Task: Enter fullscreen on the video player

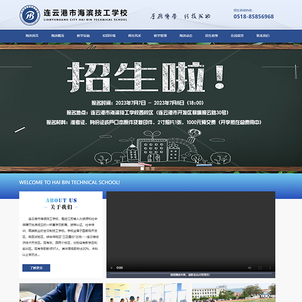Action: [260, 268]
